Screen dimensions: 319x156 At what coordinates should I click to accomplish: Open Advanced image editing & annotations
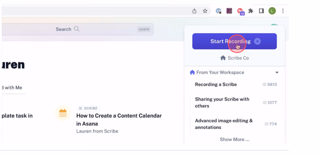(x=224, y=124)
